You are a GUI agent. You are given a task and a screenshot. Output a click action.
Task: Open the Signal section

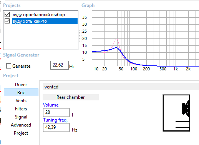coord(21,117)
